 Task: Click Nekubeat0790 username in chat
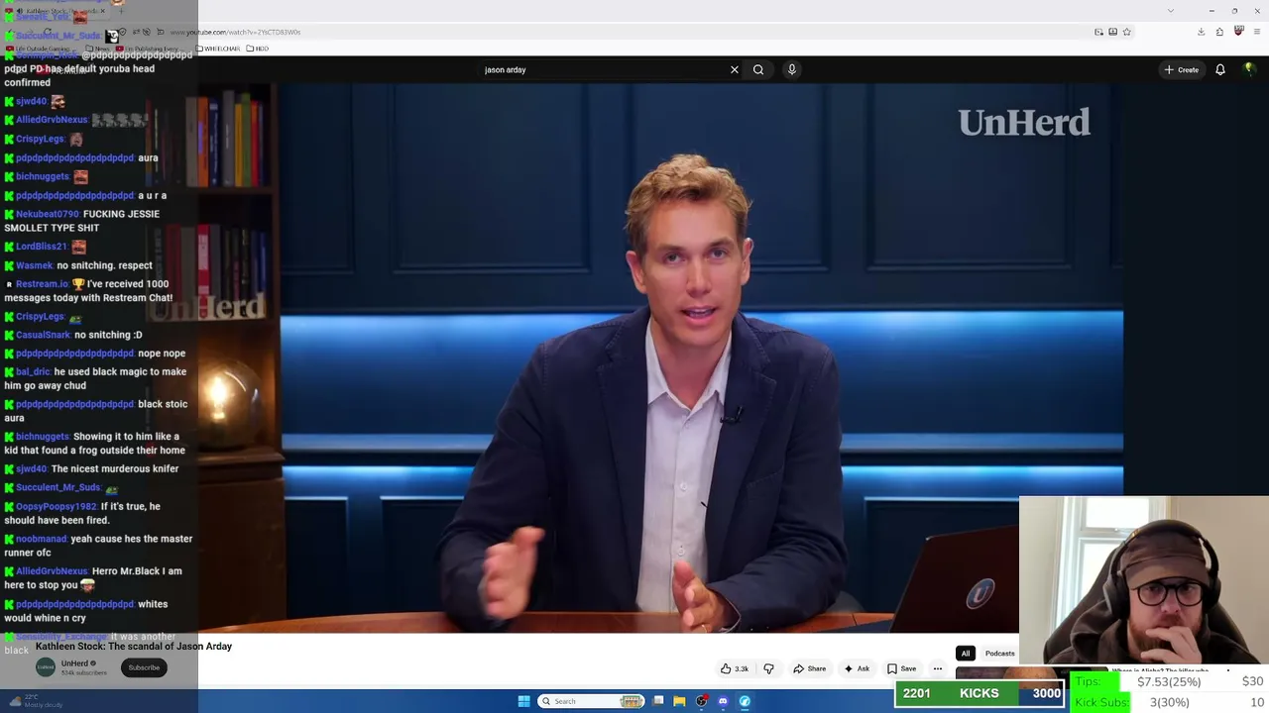coord(48,214)
